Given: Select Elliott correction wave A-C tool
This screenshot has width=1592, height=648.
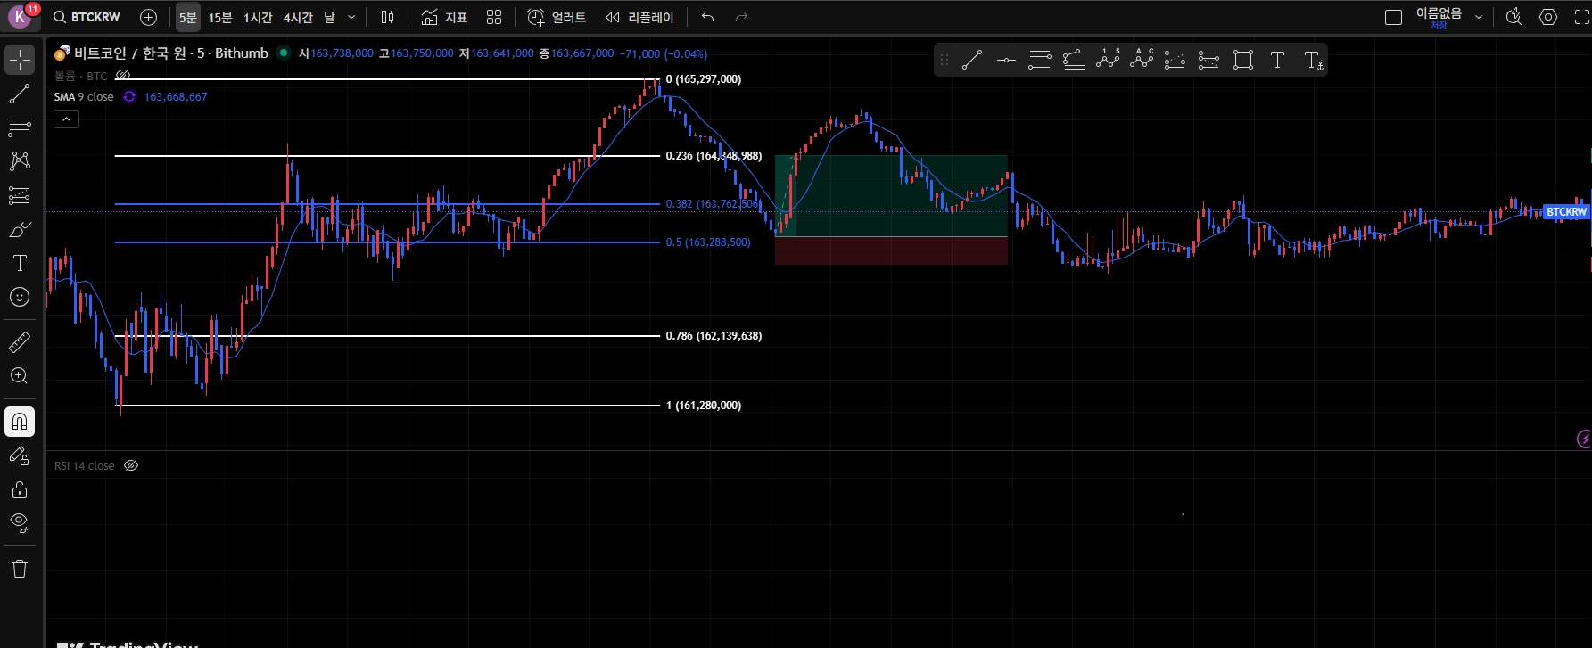Looking at the screenshot, I should tap(1142, 60).
